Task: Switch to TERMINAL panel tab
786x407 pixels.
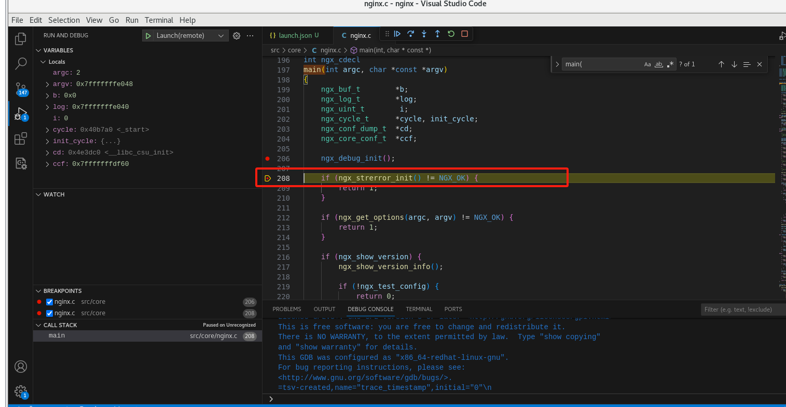Action: [x=419, y=309]
